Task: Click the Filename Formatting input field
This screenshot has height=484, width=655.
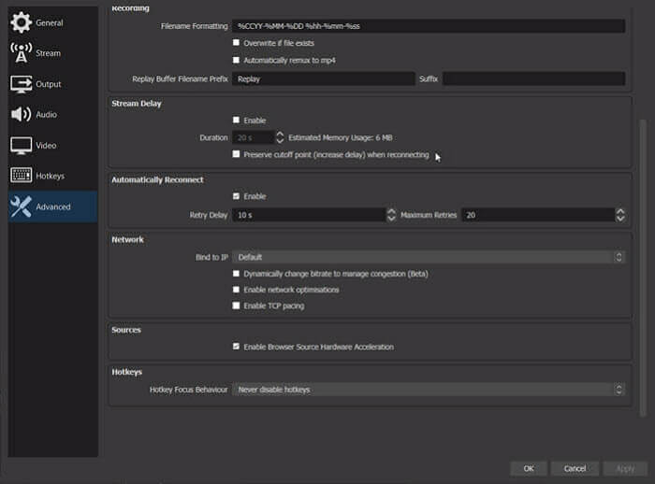Action: click(429, 26)
